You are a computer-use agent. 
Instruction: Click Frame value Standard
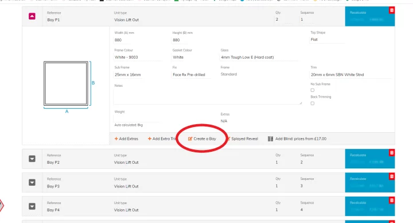click(x=229, y=74)
